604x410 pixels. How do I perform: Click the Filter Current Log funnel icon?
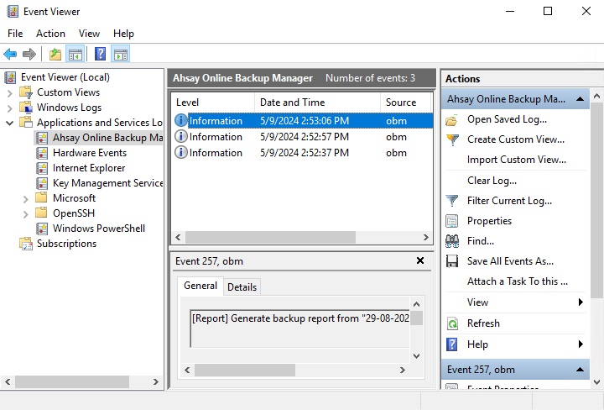coord(452,201)
